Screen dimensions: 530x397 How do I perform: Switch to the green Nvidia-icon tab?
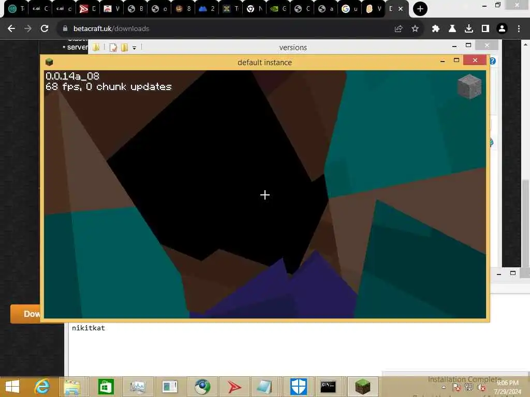coord(278,9)
